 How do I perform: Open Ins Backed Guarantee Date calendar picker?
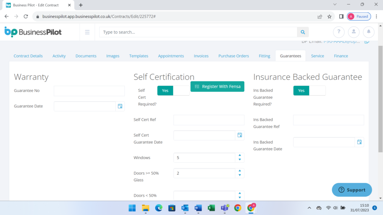[x=359, y=142]
